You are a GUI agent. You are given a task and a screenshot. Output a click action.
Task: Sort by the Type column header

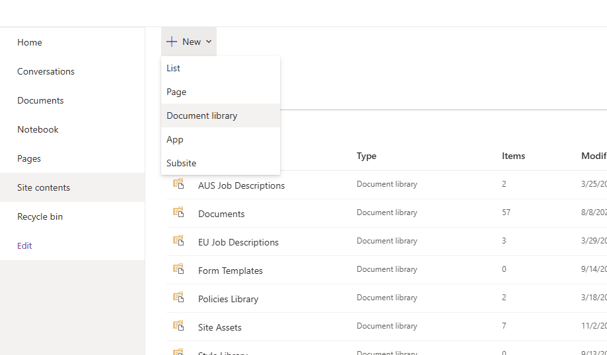(x=367, y=156)
